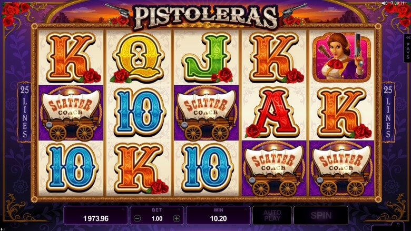Image resolution: width=411 pixels, height=231 pixels.
Task: Click the Pistolera woman symbol
Action: tap(342, 57)
